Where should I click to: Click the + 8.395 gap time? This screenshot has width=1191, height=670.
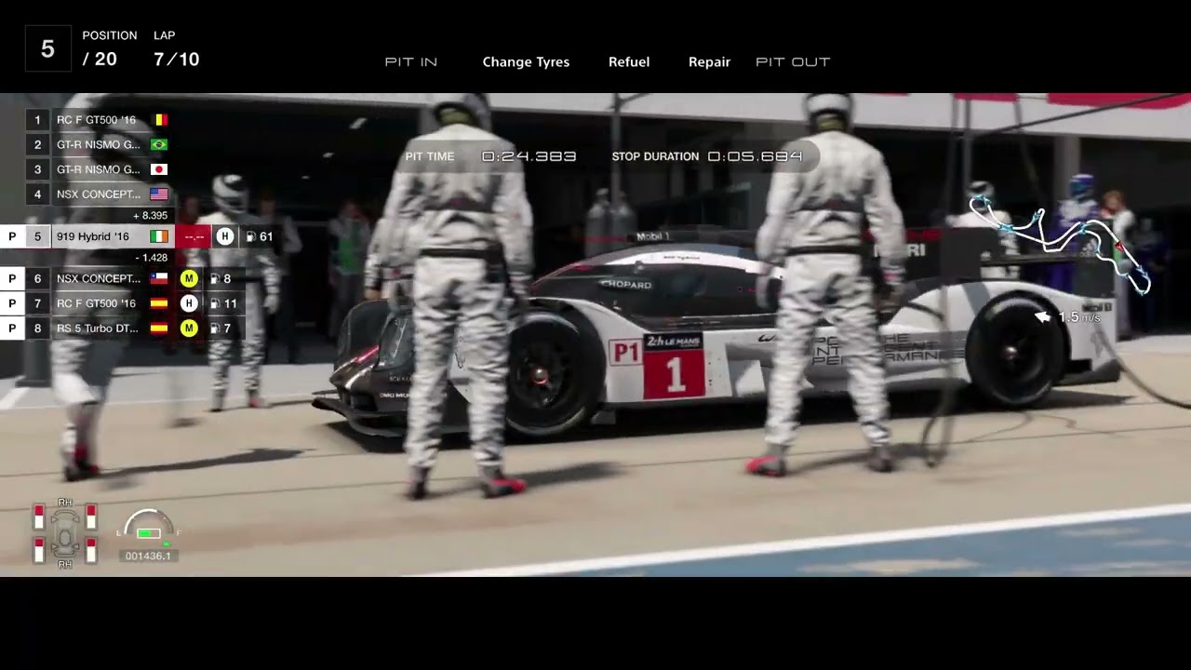pyautogui.click(x=150, y=216)
